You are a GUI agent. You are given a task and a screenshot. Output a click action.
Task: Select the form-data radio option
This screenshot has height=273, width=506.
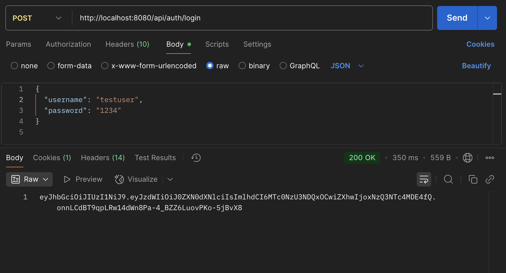coord(51,66)
